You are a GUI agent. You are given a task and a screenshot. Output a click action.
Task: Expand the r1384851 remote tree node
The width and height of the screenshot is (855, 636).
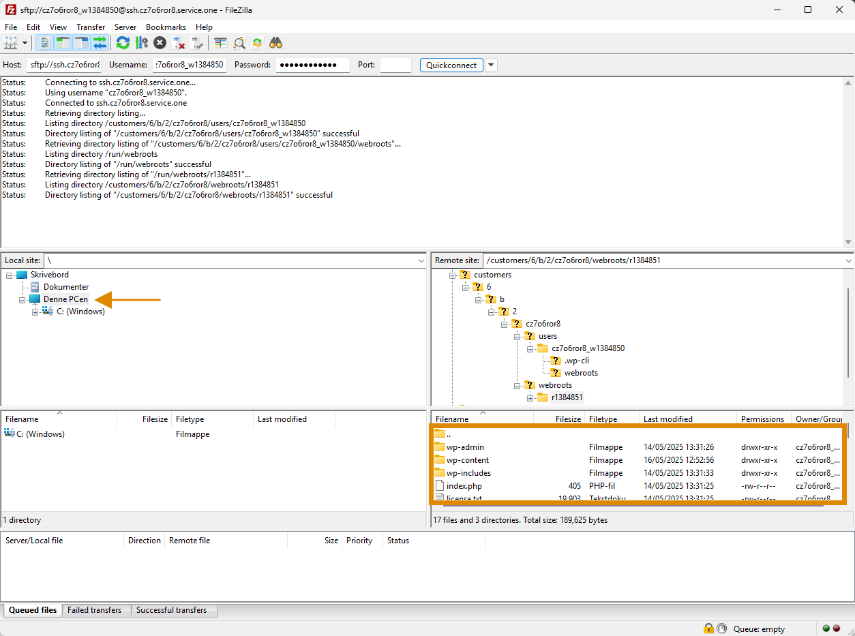pos(530,397)
